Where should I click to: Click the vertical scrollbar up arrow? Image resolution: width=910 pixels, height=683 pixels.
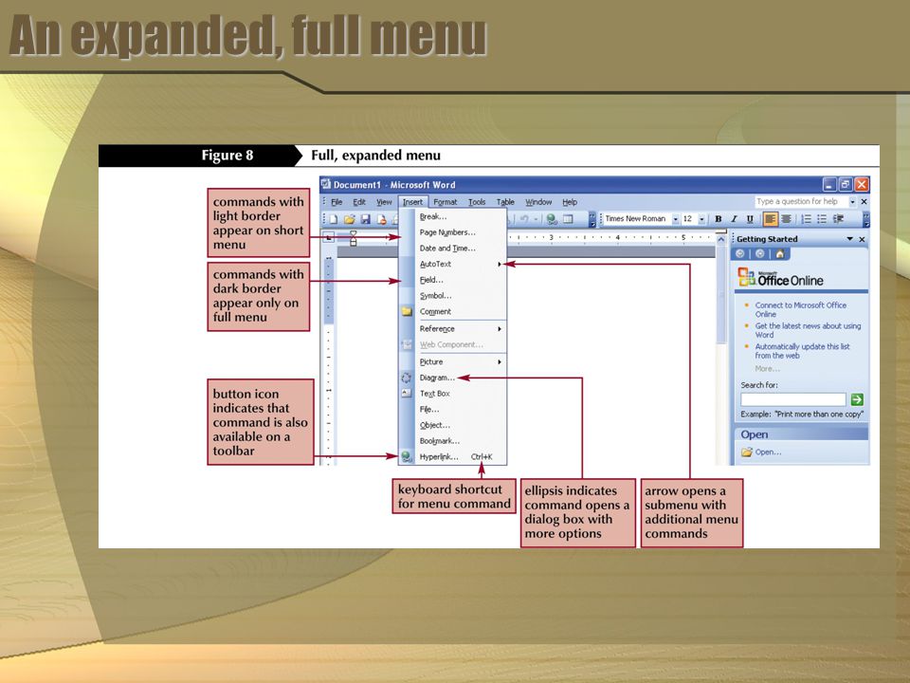(x=721, y=239)
